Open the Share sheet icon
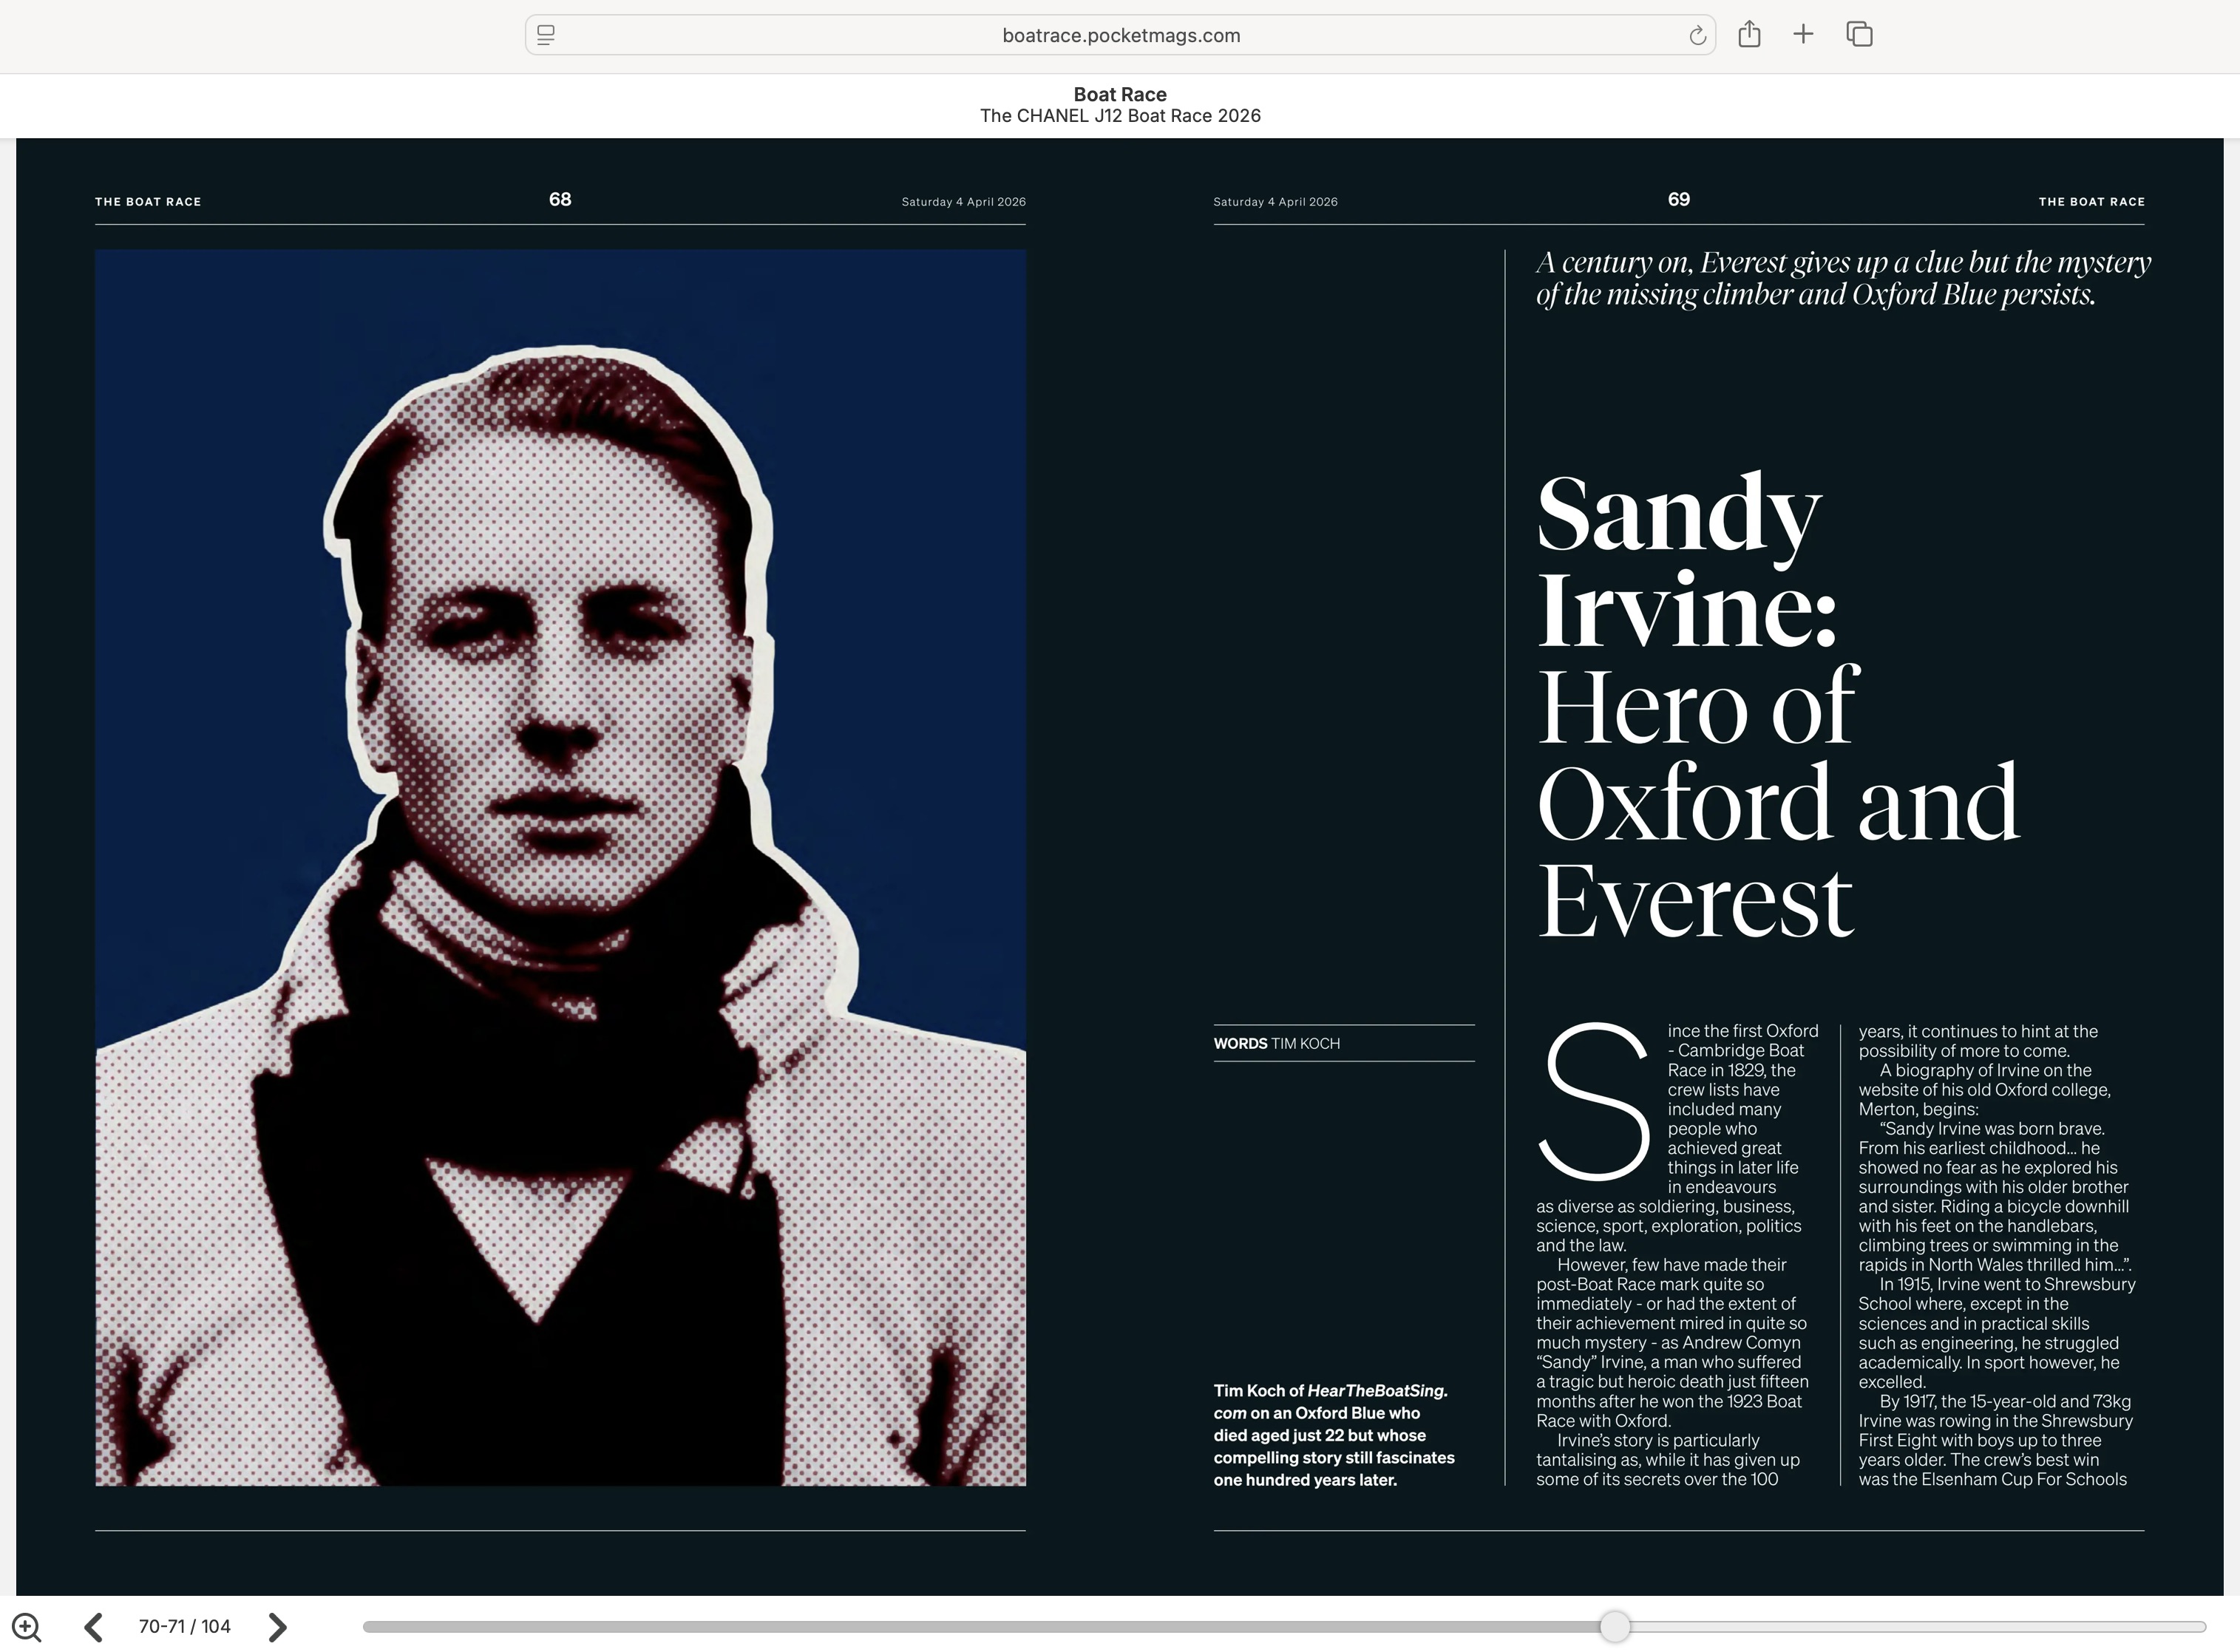This screenshot has width=2240, height=1652. click(1749, 35)
